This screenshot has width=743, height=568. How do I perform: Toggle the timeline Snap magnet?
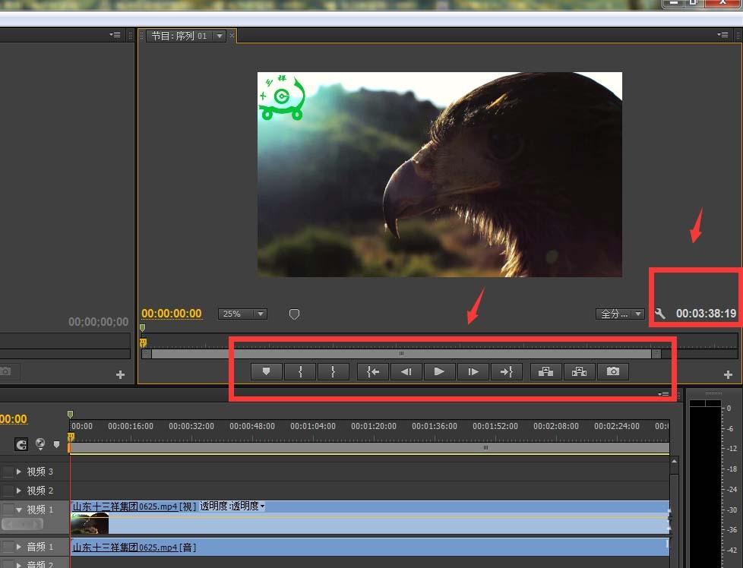tap(21, 444)
